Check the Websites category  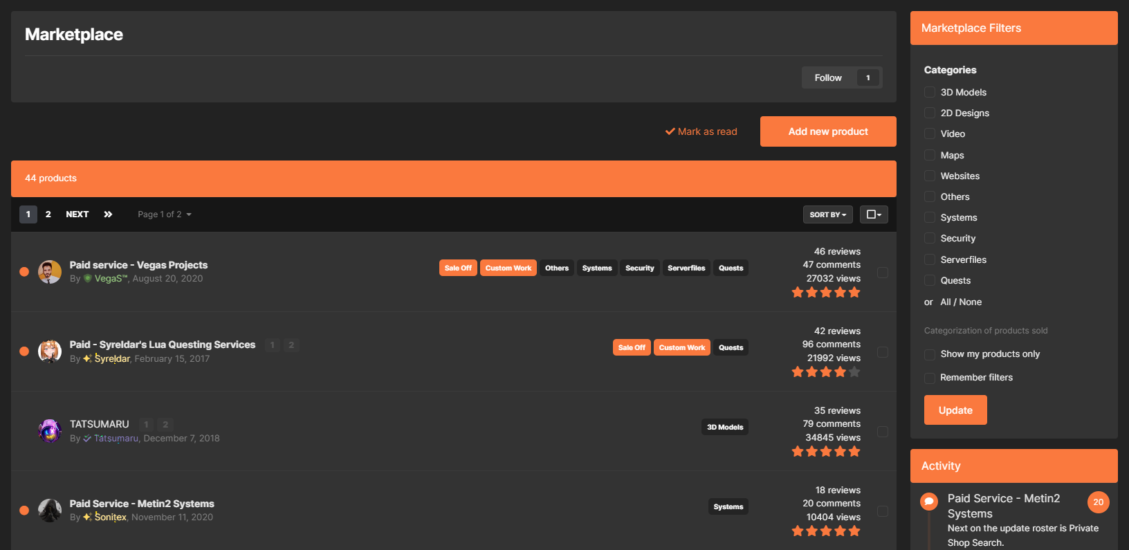pyautogui.click(x=930, y=176)
